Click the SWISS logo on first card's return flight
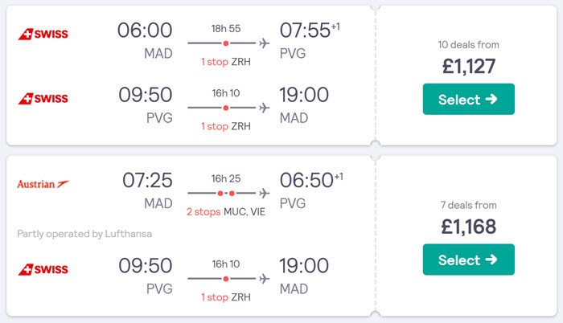The width and height of the screenshot is (563, 323). click(43, 99)
